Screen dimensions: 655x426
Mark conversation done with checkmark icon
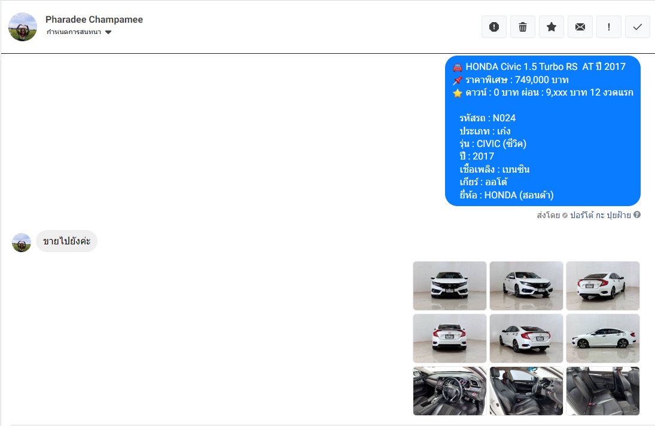point(638,27)
